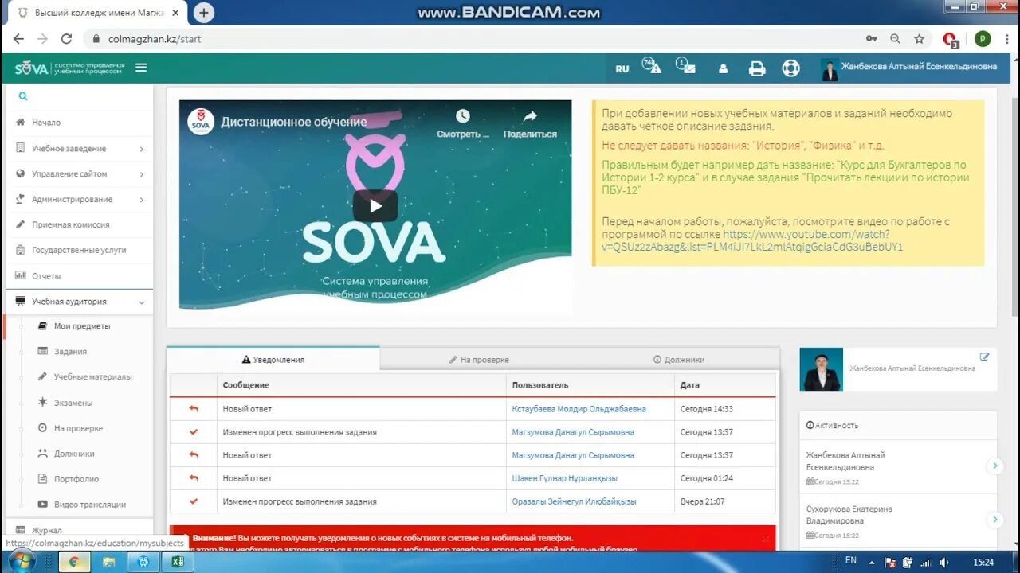Open the messages envelope icon
The width and height of the screenshot is (1020, 573).
point(686,66)
